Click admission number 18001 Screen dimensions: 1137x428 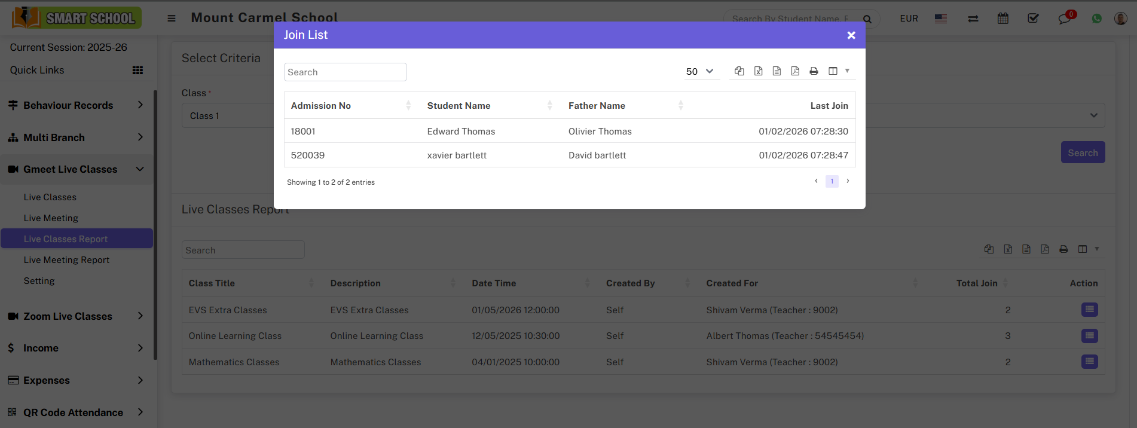pyautogui.click(x=303, y=132)
